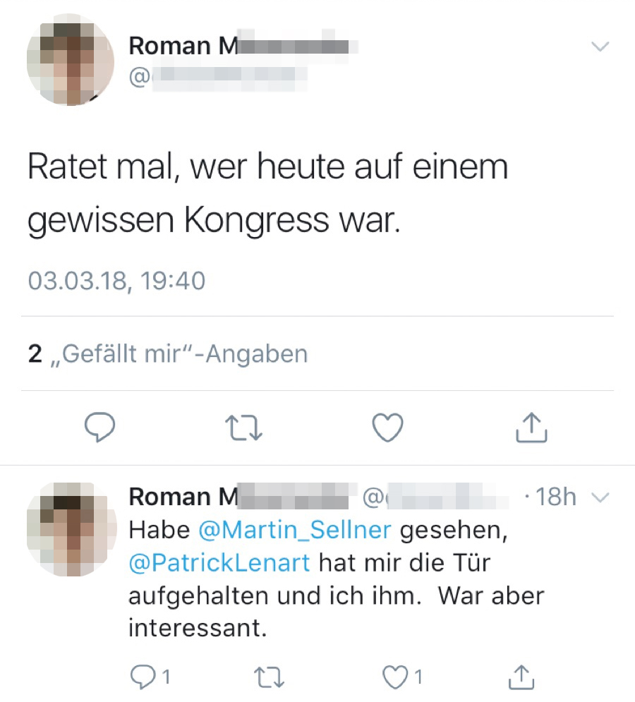Open the @PatrickLenart mention

[219, 563]
